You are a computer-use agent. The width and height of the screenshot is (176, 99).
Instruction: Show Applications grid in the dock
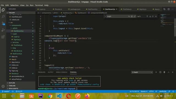click(4, 96)
